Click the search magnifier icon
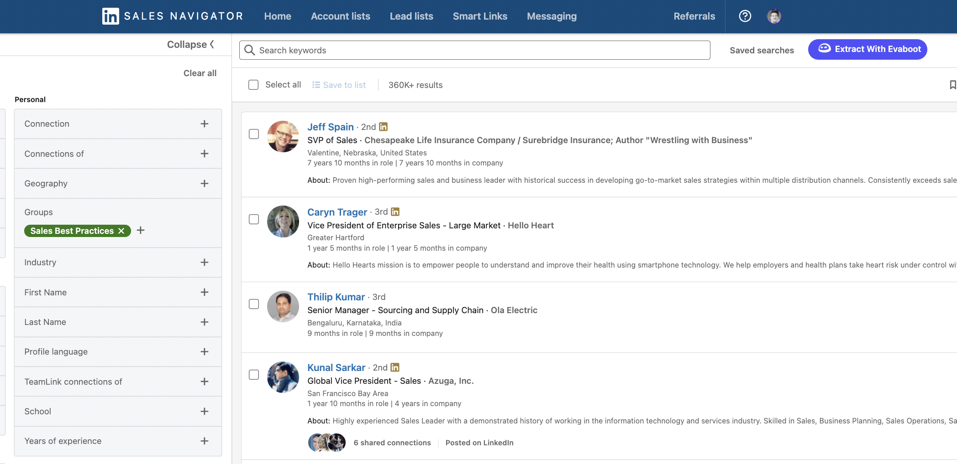Screen dimensions: 957x464 [x=249, y=50]
